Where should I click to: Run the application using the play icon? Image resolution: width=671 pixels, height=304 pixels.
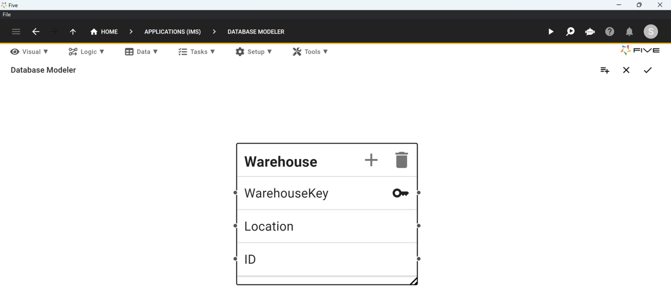click(x=550, y=31)
